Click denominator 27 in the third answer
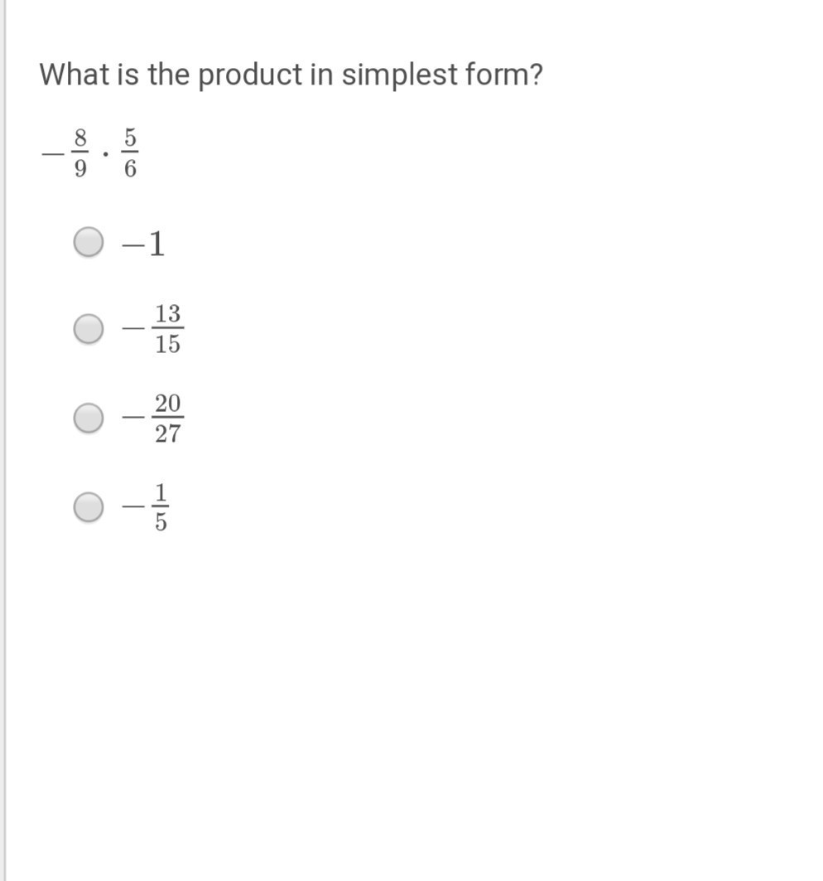Image resolution: width=823 pixels, height=881 pixels. [x=168, y=433]
